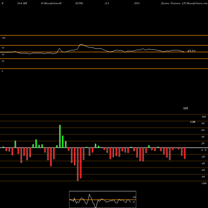Click the 20 label on MR axis
208x208 pixels.
click(x=203, y=144)
